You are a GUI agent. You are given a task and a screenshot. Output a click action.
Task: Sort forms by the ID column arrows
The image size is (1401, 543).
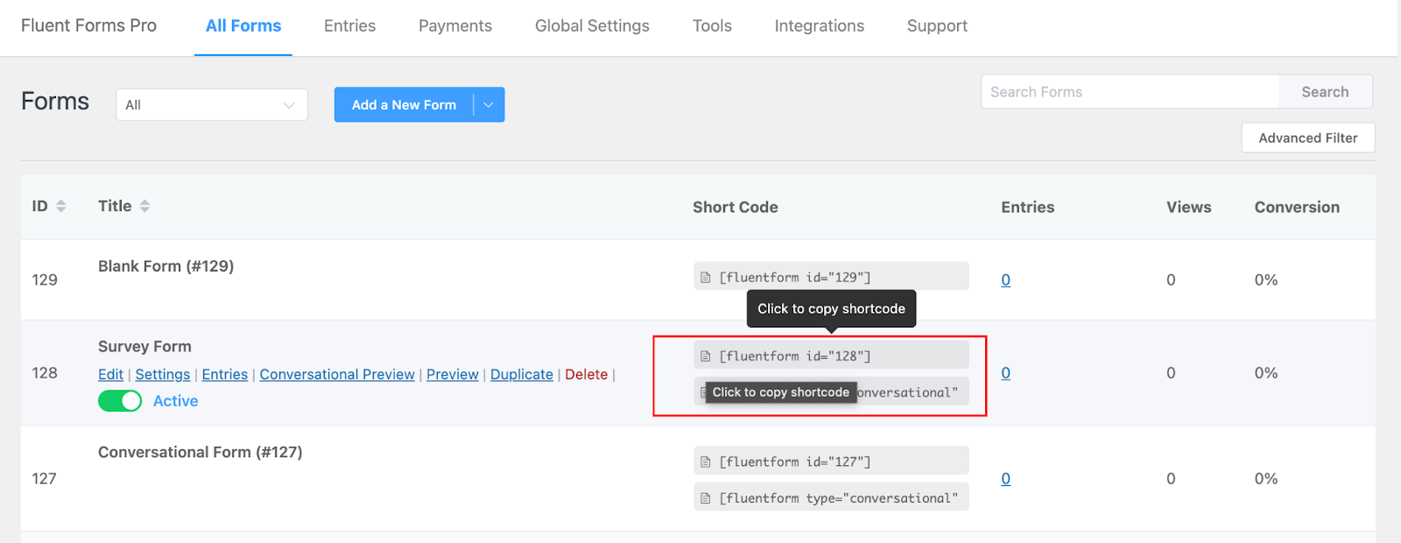point(61,206)
